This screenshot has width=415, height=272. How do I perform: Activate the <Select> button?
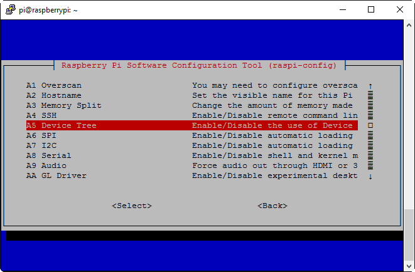click(x=132, y=206)
